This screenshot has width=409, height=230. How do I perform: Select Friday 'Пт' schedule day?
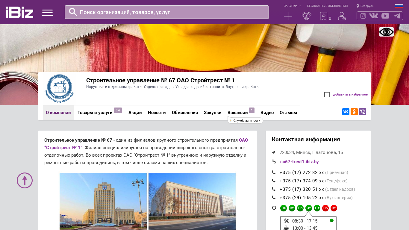coord(317,208)
